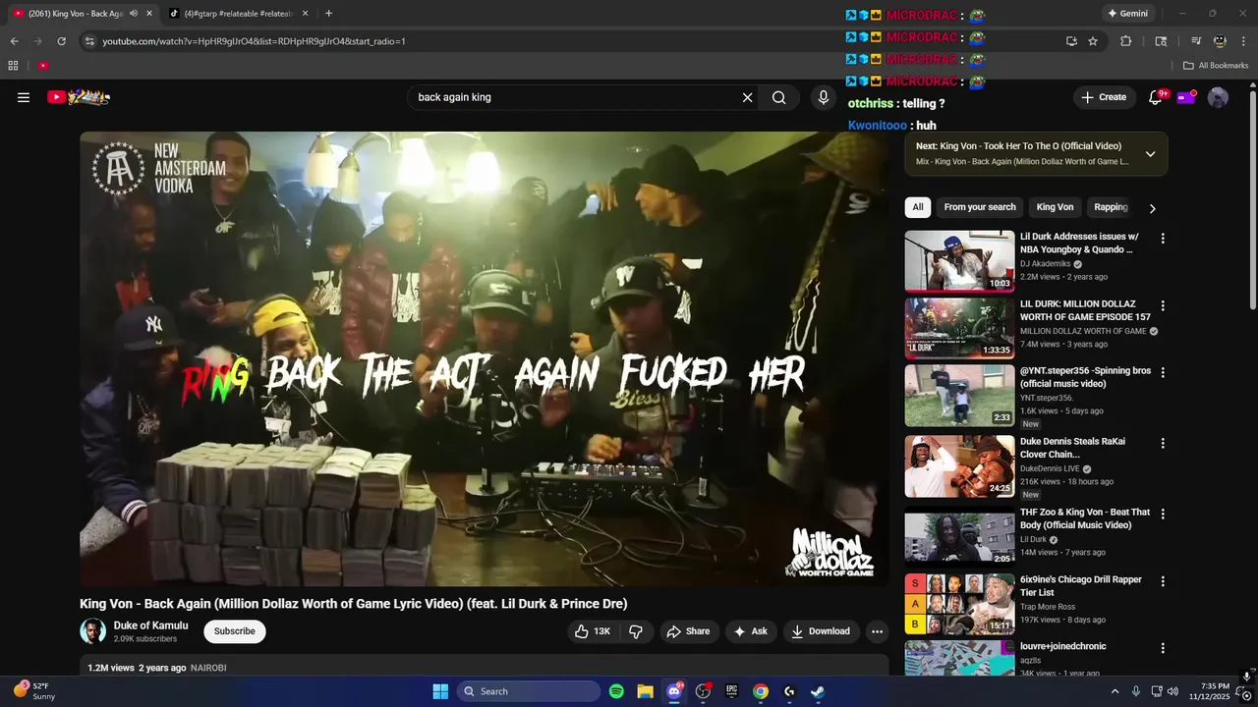Viewport: 1258px width, 707px height.
Task: Open Spinning bros video thumbnail
Action: coord(959,396)
